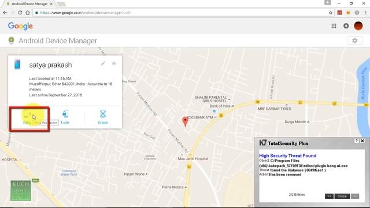Click Bank of India map label
Screen dimensions: 370x208
pyautogui.click(x=220, y=106)
